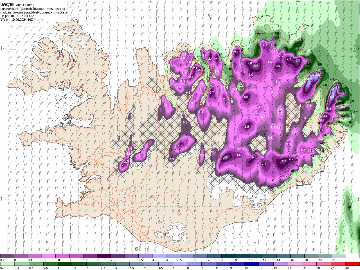Select upper legend swatch between 8 and 9
The height and width of the screenshot is (270, 360).
[228, 256]
